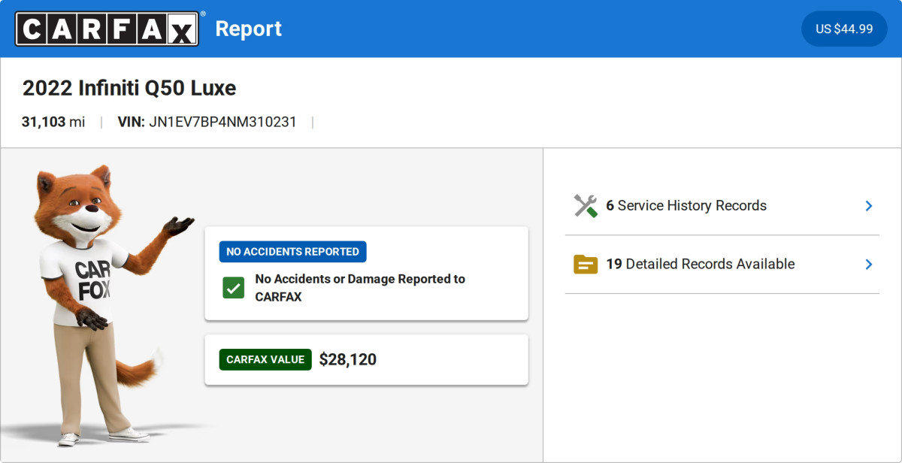
Task: Expand Service History Records chevron arrow
Action: [869, 206]
